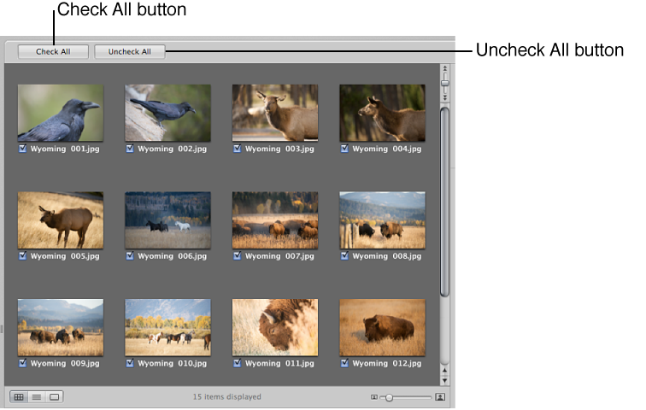Image resolution: width=646 pixels, height=410 pixels.
Task: Click the scrollbar down arrow
Action: point(444,379)
